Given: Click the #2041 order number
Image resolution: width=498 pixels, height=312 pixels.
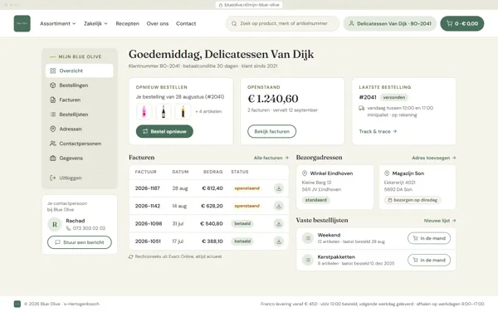Looking at the screenshot, I should click(368, 97).
